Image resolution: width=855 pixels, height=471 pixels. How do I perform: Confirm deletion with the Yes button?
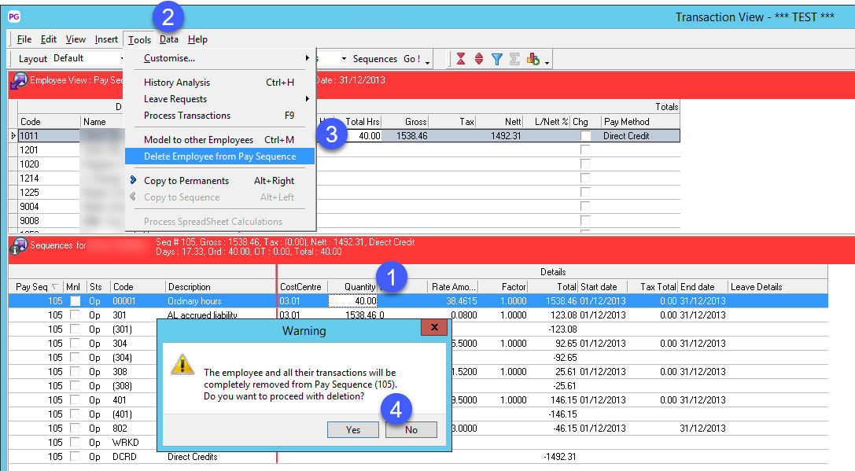point(353,429)
